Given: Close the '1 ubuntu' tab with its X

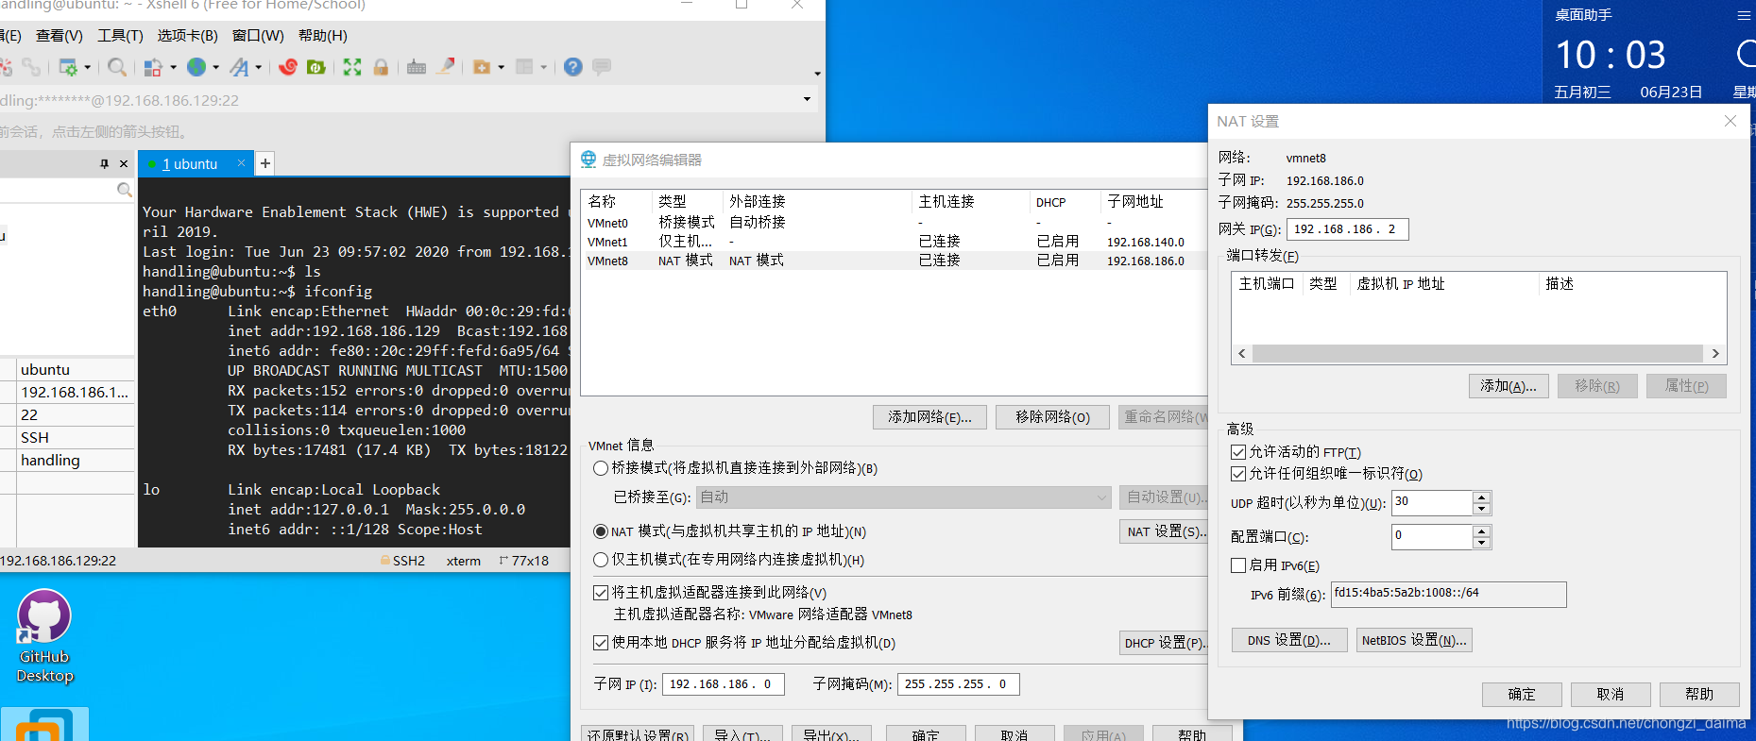Looking at the screenshot, I should coord(241,163).
